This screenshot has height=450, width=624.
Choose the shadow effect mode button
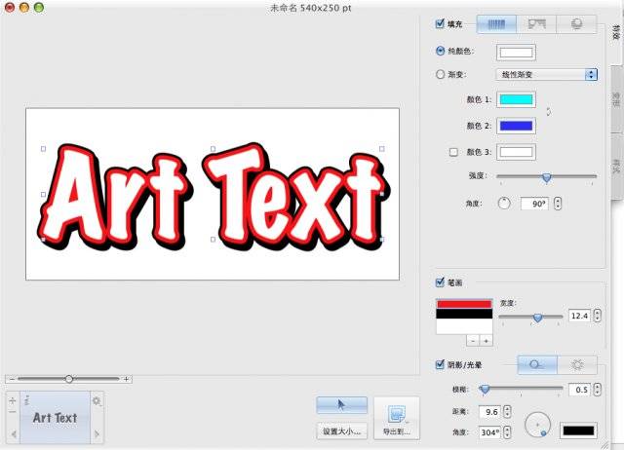pyautogui.click(x=536, y=364)
